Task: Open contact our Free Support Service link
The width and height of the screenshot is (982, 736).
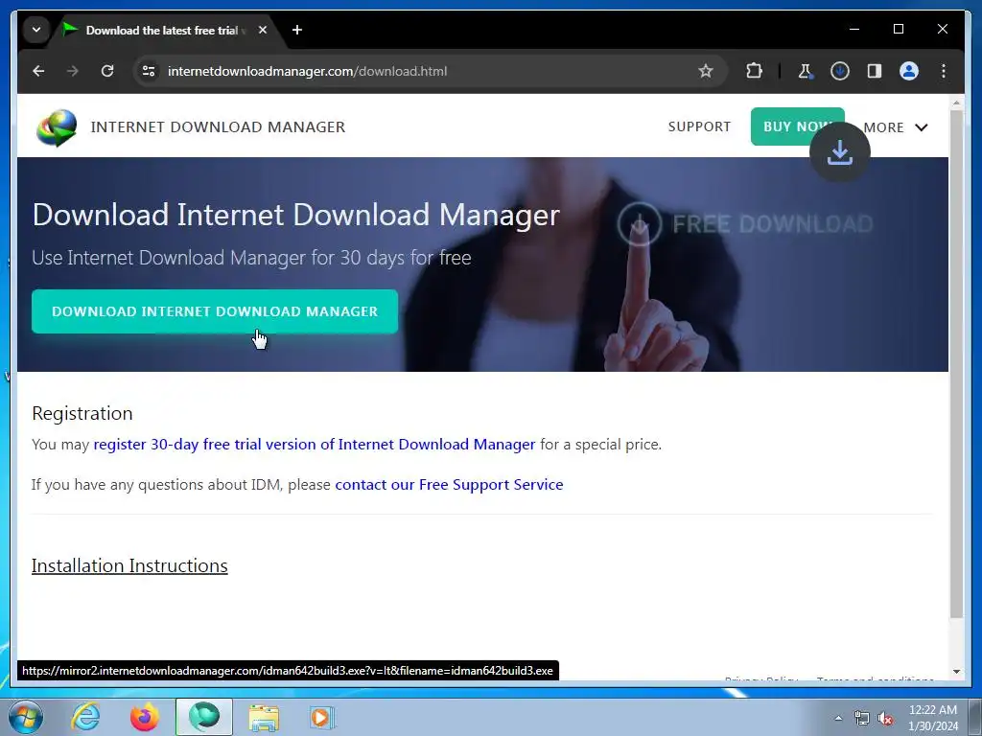Action: point(449,484)
